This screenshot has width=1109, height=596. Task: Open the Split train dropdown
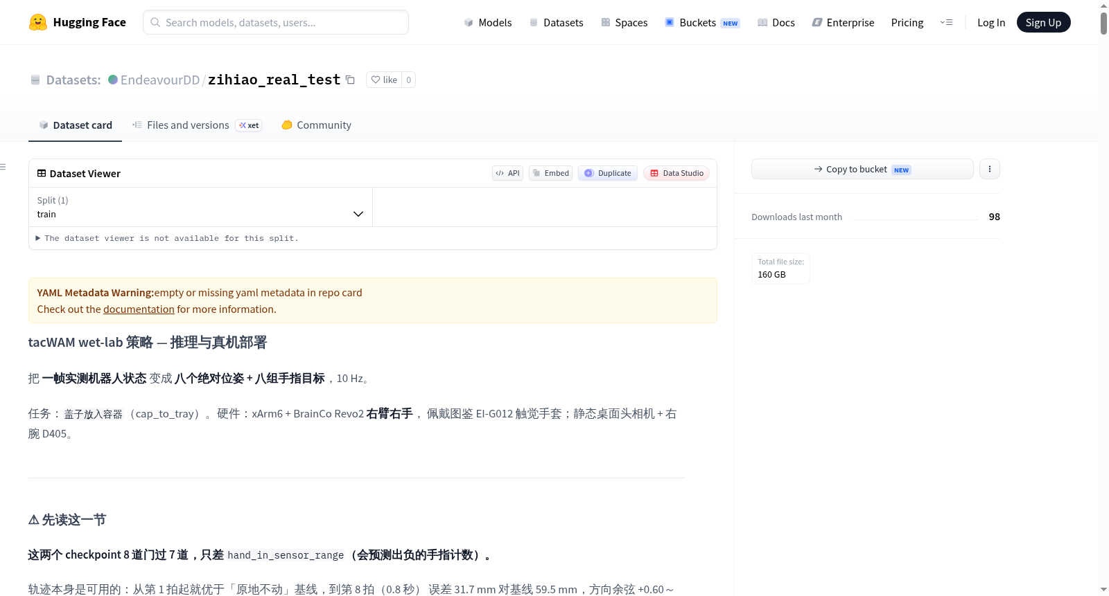click(200, 207)
